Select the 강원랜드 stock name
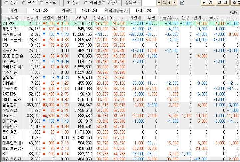Viewport: 240px width, 162px height. pos(10,51)
